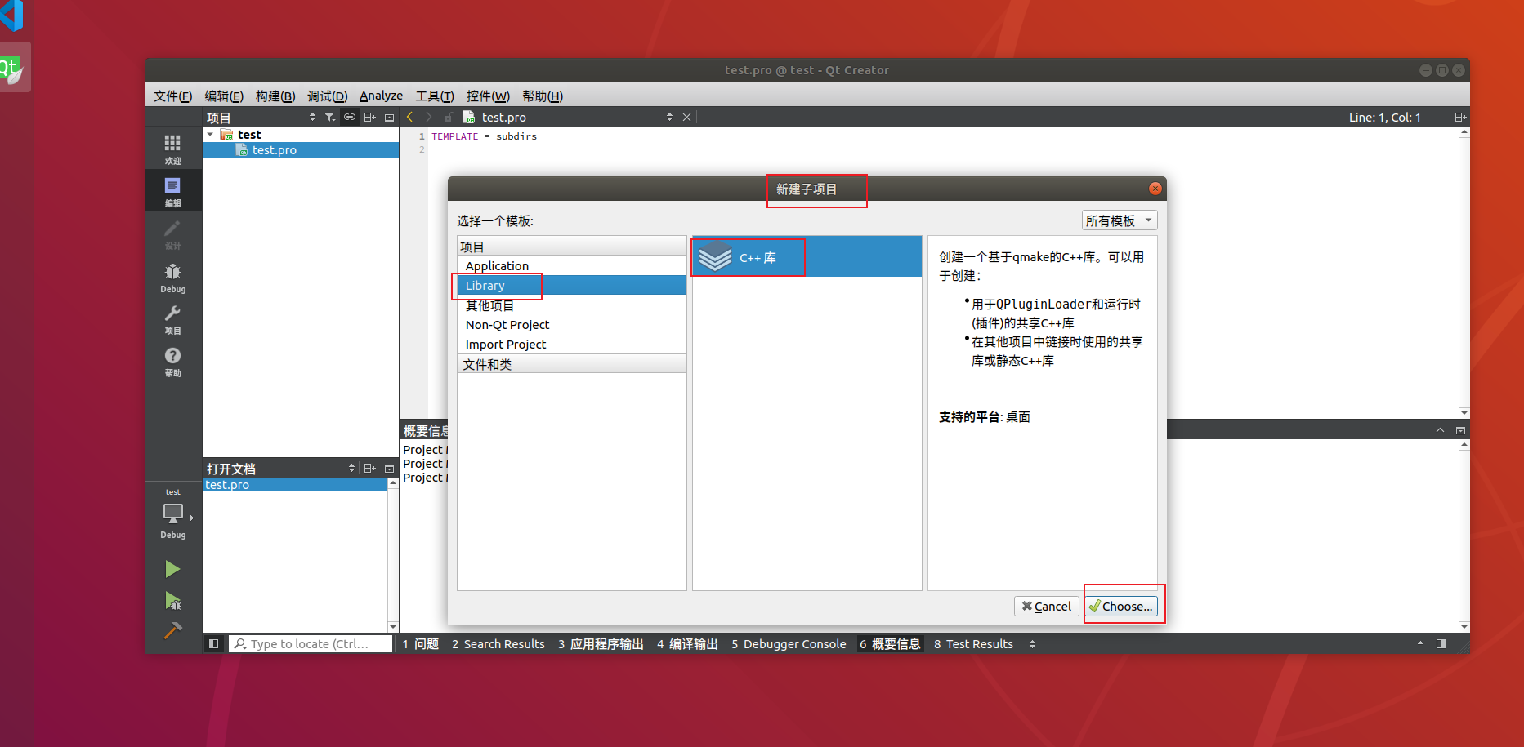Select test.pro in project tree

click(x=301, y=149)
